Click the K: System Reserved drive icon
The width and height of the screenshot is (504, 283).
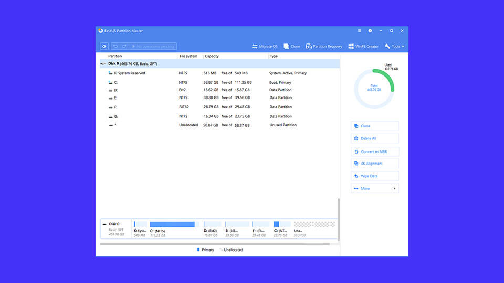click(111, 73)
